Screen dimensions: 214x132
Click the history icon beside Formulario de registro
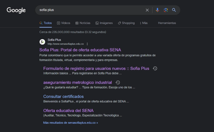pyautogui.click(x=155, y=68)
